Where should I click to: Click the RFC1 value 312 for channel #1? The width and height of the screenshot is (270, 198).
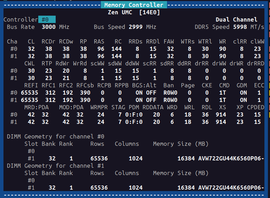click(50, 100)
